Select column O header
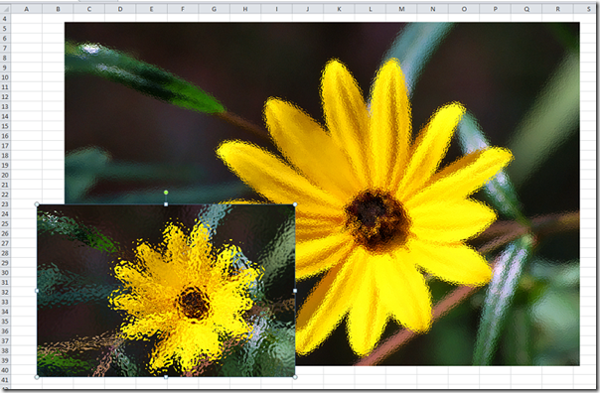This screenshot has height=393, width=600. coord(464,9)
